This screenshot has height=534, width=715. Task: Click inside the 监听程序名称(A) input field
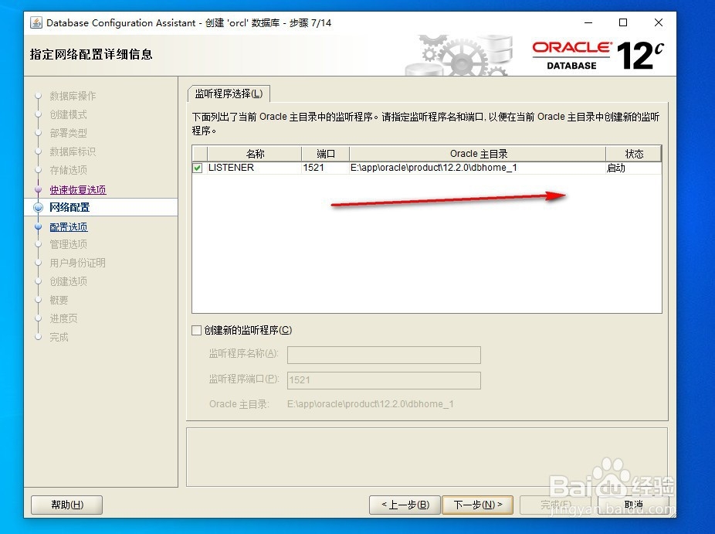pyautogui.click(x=383, y=355)
